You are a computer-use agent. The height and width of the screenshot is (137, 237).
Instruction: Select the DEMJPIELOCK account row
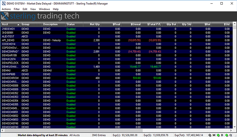pyautogui.click(x=117, y=63)
